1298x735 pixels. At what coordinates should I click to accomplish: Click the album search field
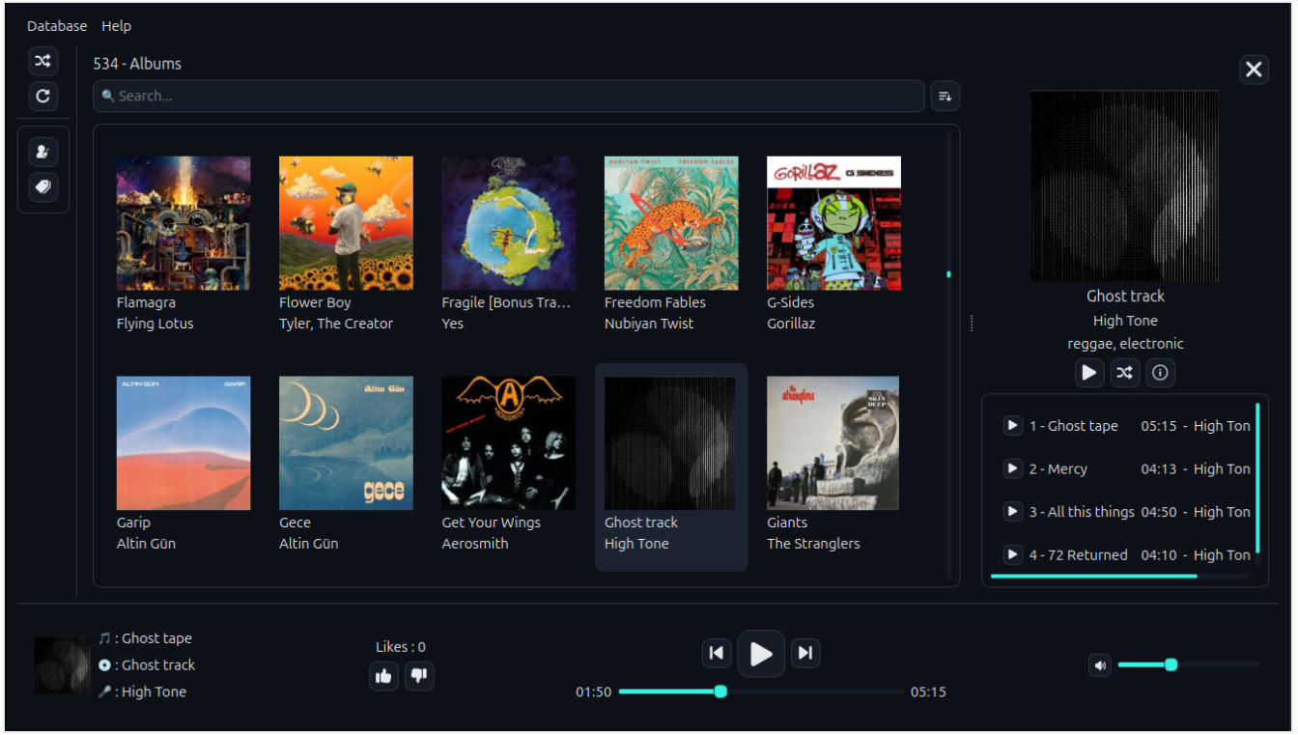(x=509, y=96)
